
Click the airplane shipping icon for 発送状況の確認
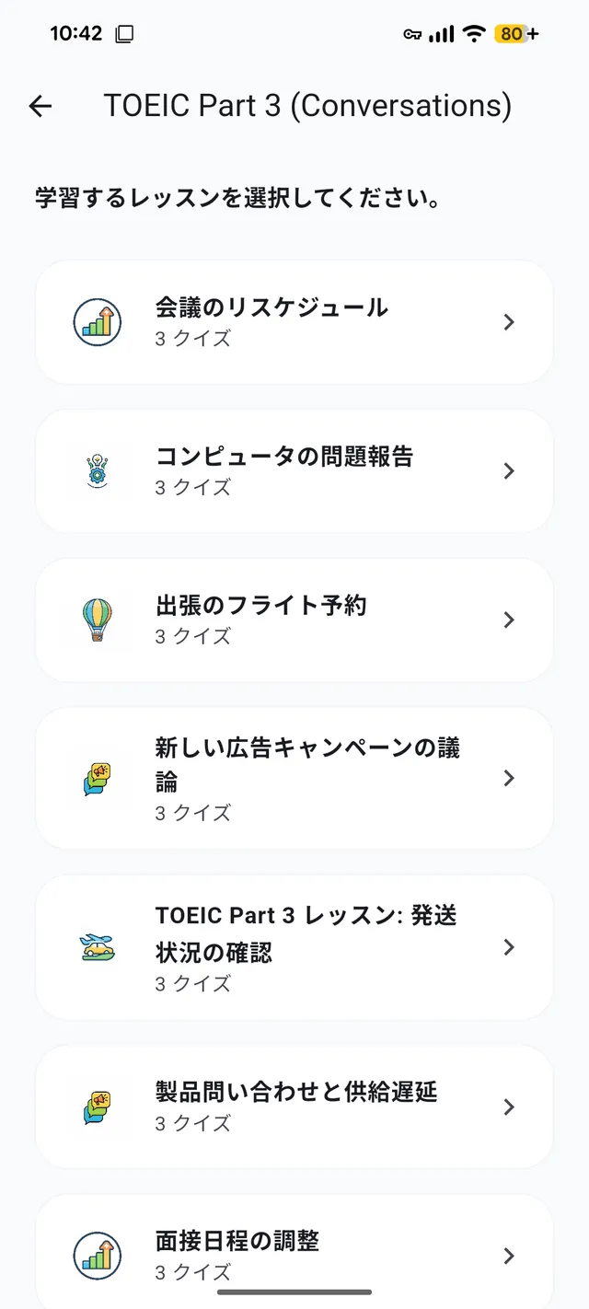pos(97,947)
